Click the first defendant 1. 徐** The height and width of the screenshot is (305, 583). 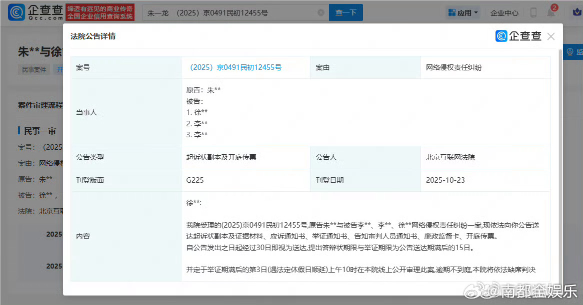(197, 112)
